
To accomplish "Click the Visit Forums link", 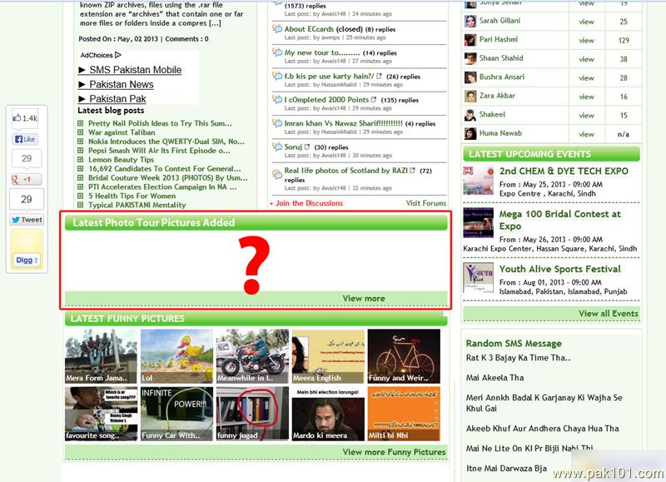I will pos(425,203).
